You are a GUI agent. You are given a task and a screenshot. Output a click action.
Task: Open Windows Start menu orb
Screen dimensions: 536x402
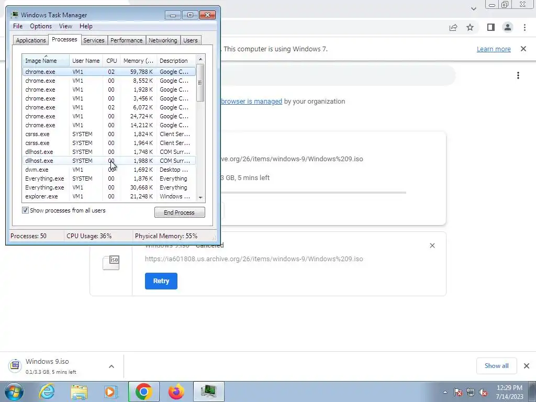(x=14, y=392)
